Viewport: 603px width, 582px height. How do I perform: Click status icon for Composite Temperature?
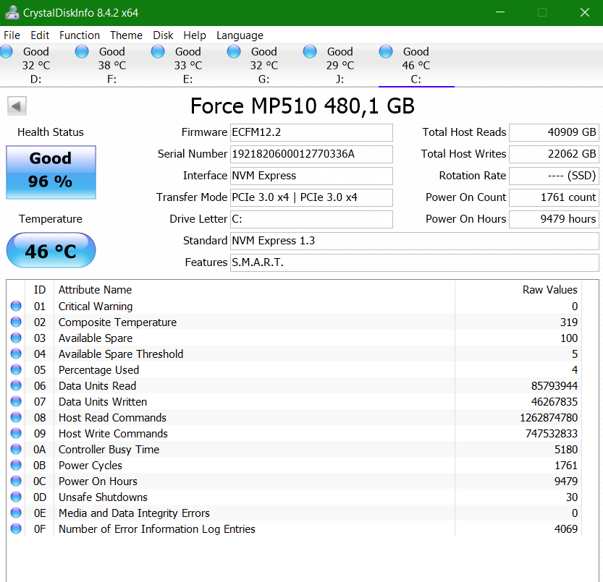pos(16,322)
